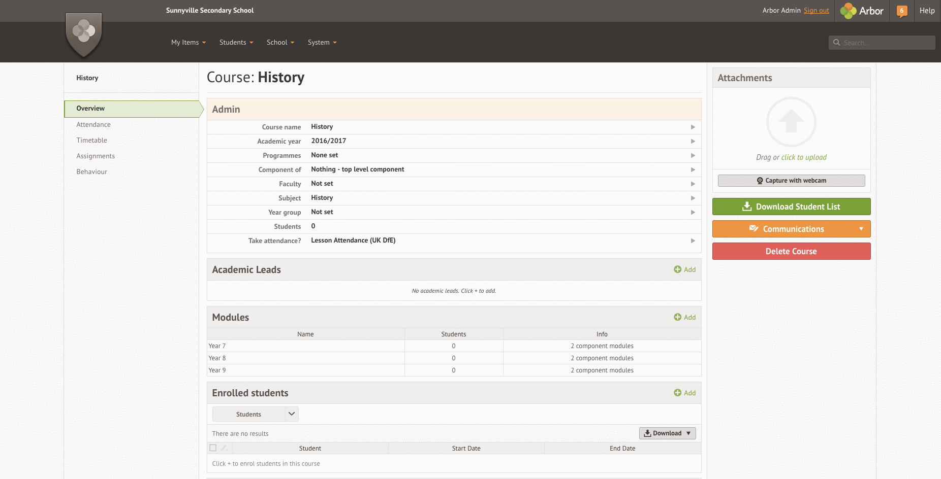The height and width of the screenshot is (479, 941).
Task: Click the Student column header
Action: point(310,449)
